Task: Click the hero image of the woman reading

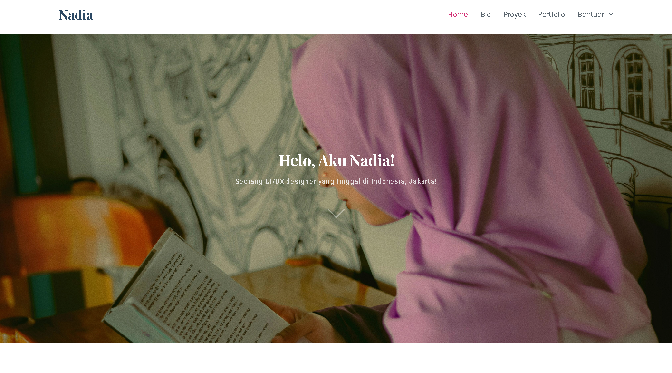Action: [x=336, y=188]
